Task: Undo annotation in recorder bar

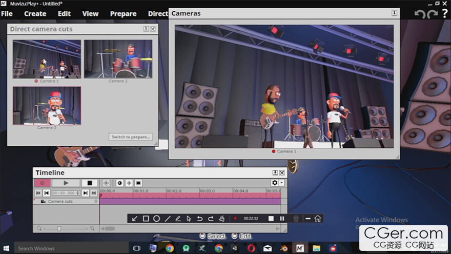Action: pos(199,219)
